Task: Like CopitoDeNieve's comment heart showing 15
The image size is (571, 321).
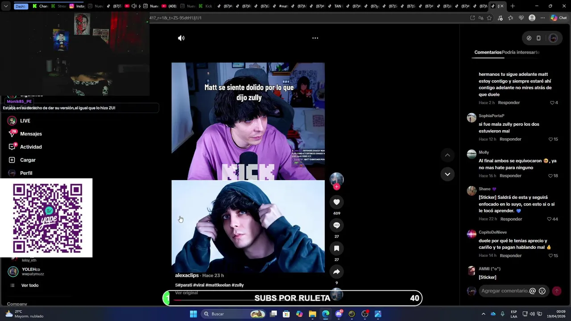Action: point(550,255)
